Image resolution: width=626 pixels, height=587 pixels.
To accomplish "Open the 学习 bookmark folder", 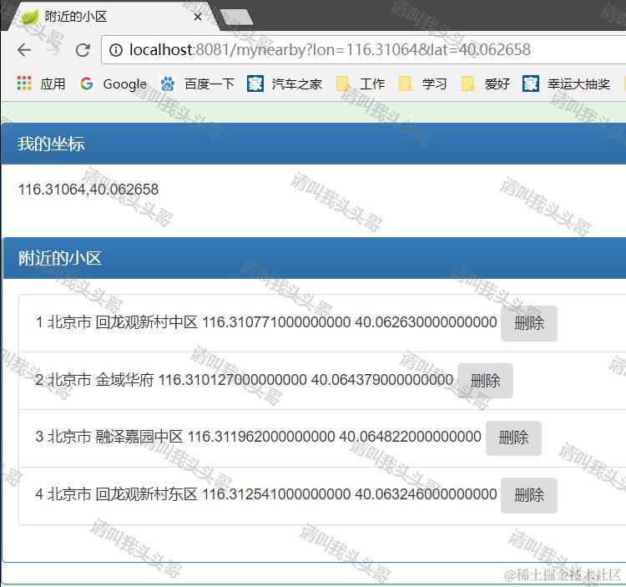I will 423,83.
